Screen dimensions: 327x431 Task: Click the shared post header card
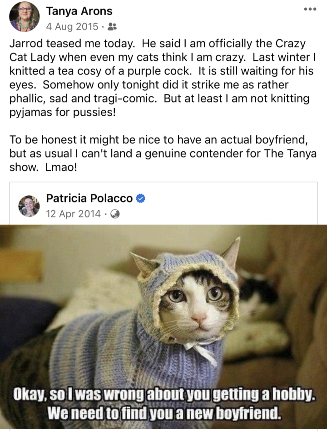(x=163, y=203)
